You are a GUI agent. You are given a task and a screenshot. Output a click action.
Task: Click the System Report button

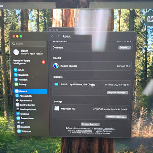tap(90, 124)
